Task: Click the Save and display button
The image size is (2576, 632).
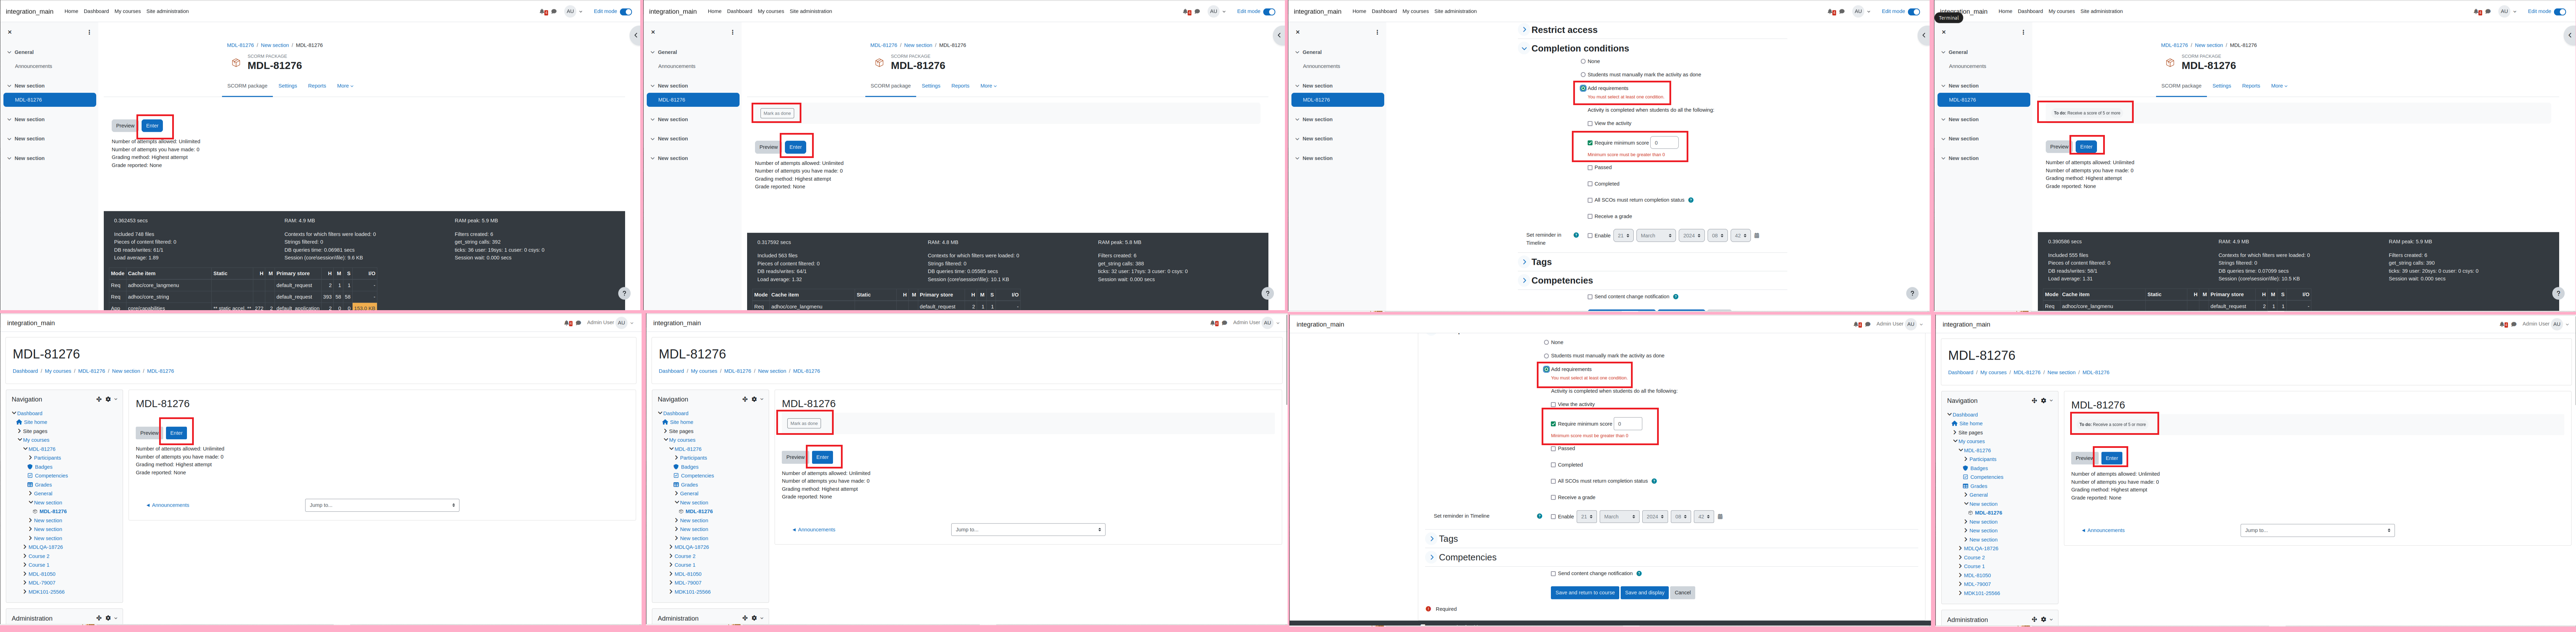Action: click(1645, 593)
